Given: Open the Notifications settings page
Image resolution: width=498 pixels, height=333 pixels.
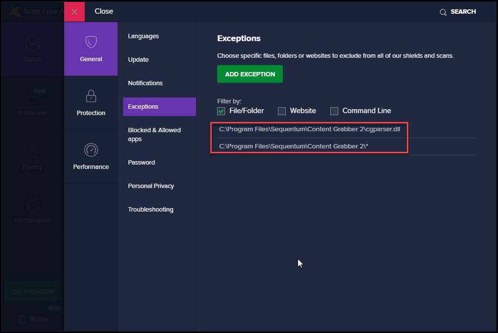Looking at the screenshot, I should [x=145, y=83].
